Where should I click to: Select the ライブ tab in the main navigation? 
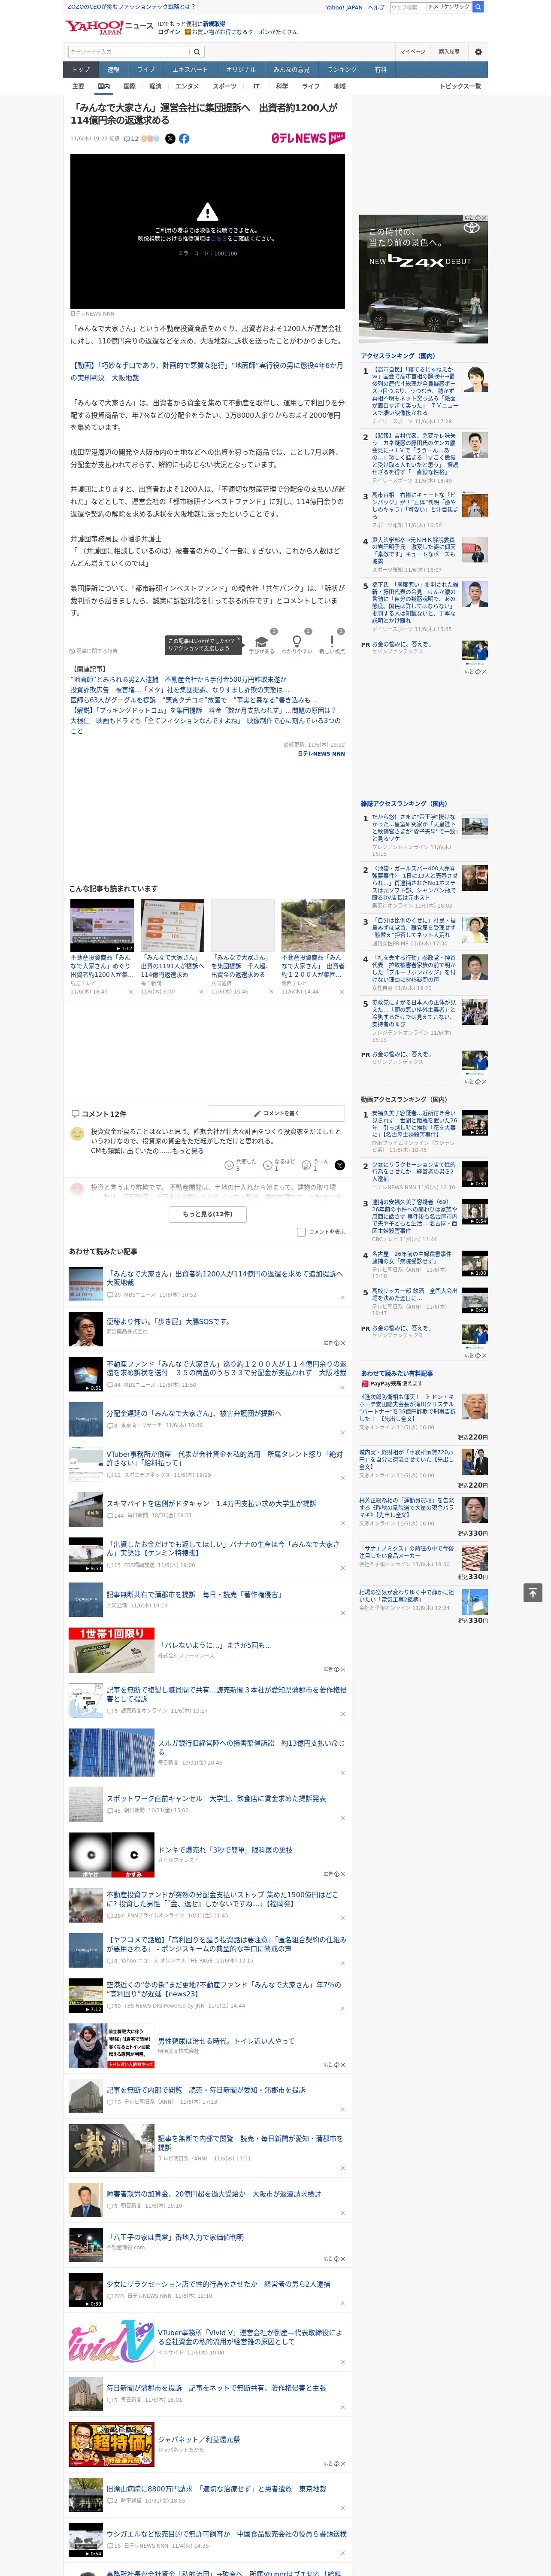click(146, 70)
